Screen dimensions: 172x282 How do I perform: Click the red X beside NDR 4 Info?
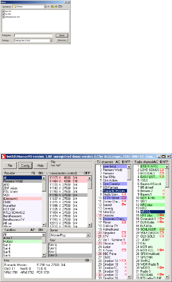(164, 198)
